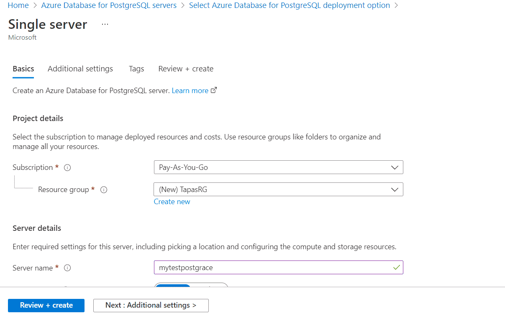Click the Resource group info icon

coord(103,190)
